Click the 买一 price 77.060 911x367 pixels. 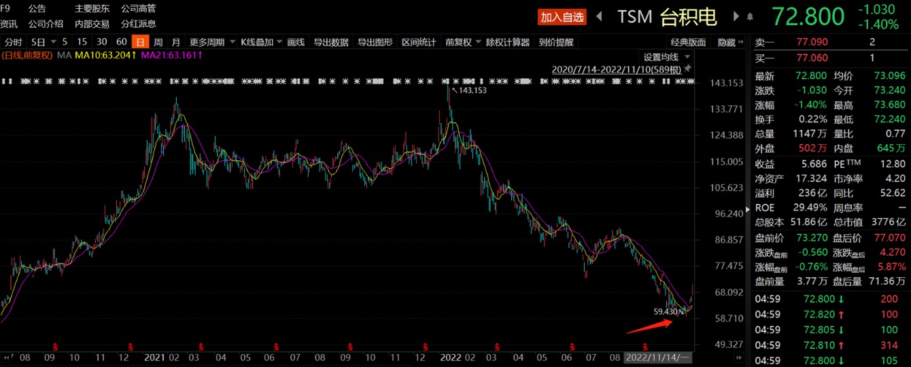812,58
